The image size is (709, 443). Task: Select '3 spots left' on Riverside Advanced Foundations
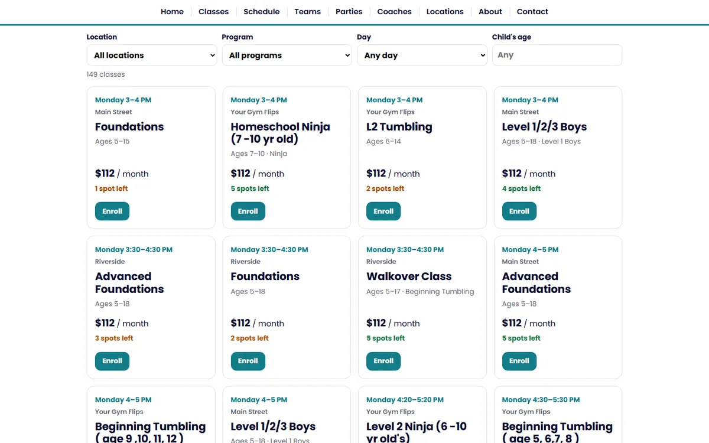114,338
